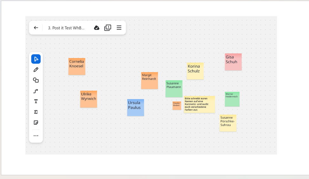Open the shapes tool

tap(36, 80)
